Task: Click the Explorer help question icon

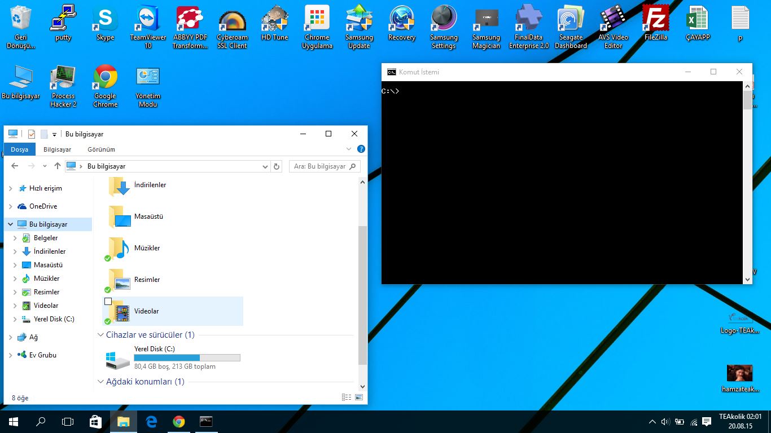Action: pyautogui.click(x=361, y=149)
